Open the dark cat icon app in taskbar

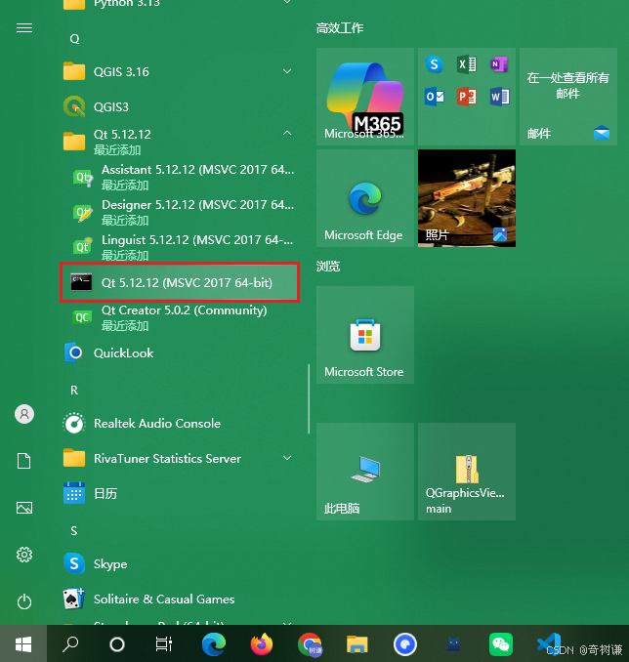(x=453, y=644)
